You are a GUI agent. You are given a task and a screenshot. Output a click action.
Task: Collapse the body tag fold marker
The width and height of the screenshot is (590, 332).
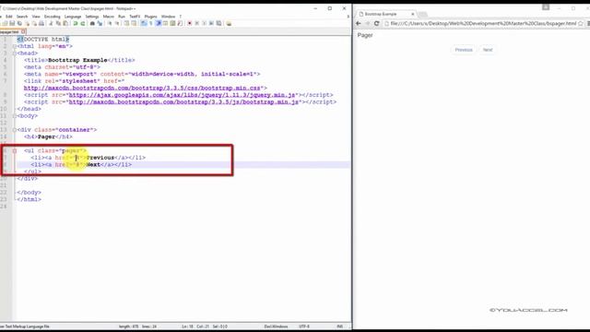15,116
